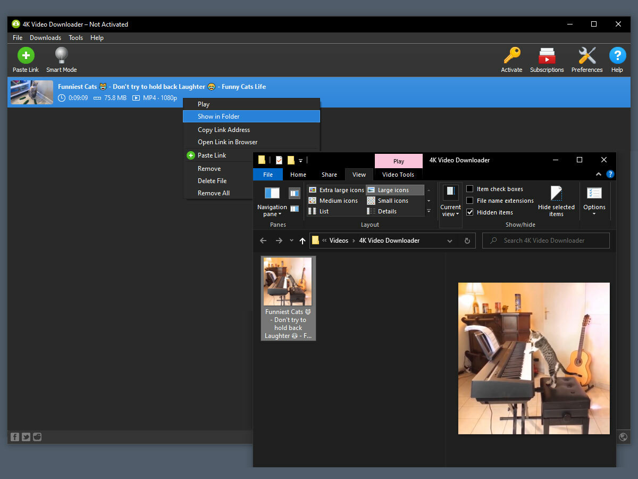638x479 pixels.
Task: Go back in Explorer navigation
Action: (x=263, y=241)
